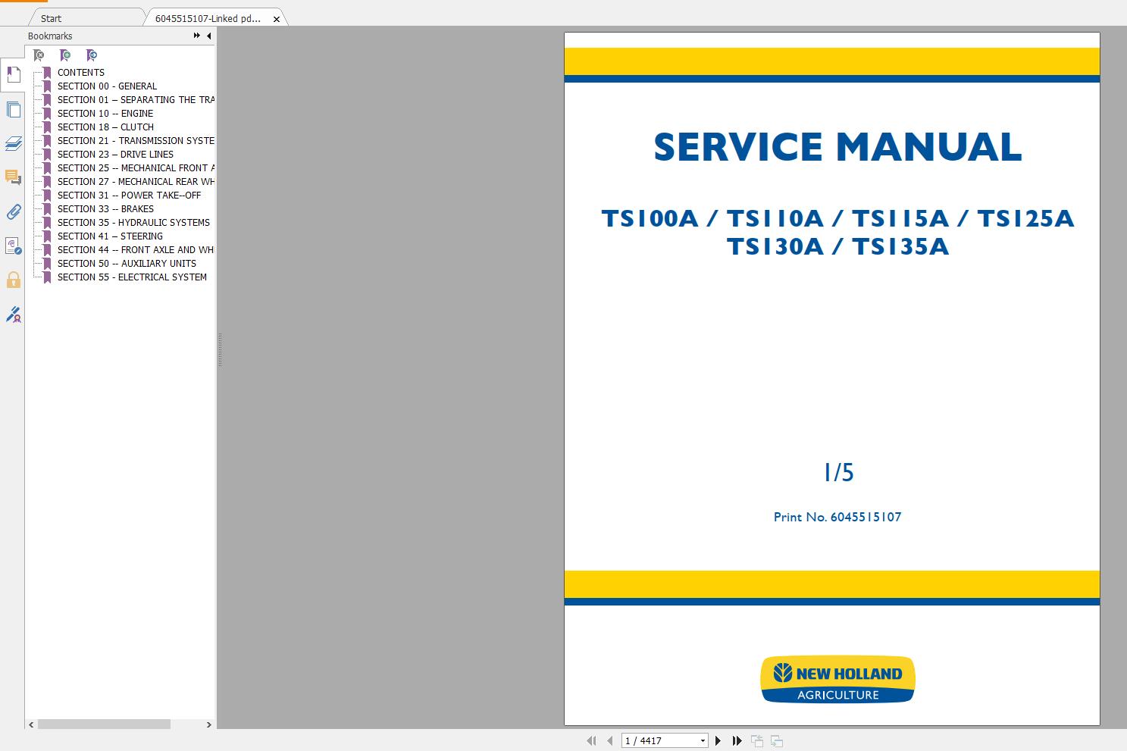This screenshot has width=1127, height=751.
Task: Open SECTION 21 Transmission Systems bookmark
Action: [x=136, y=141]
